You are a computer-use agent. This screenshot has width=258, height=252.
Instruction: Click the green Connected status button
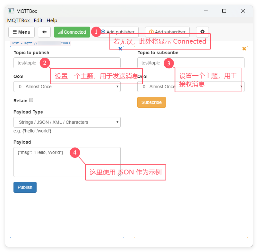click(72, 32)
